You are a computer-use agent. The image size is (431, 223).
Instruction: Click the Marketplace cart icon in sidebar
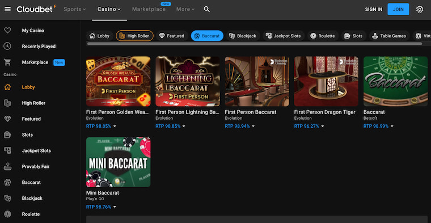coord(7,62)
